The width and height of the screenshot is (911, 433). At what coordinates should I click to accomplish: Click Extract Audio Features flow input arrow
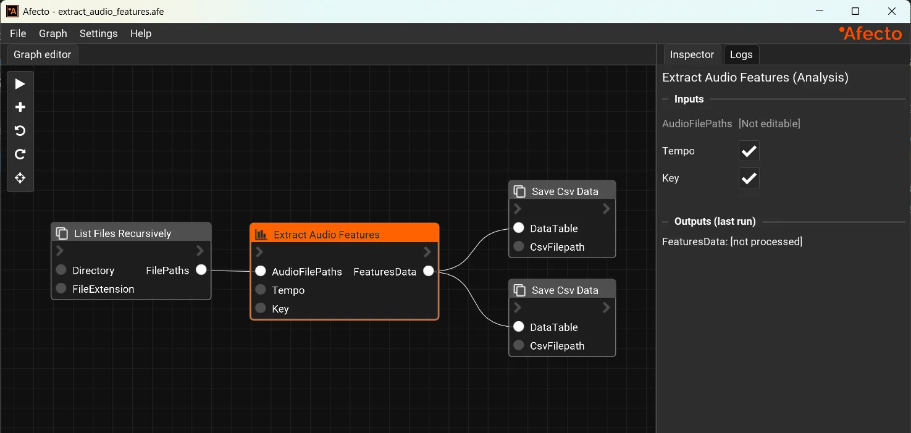pyautogui.click(x=259, y=252)
